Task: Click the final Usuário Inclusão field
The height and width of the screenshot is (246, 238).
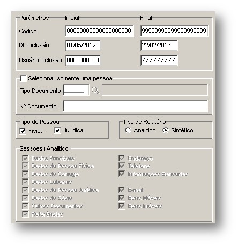Action: point(159,60)
